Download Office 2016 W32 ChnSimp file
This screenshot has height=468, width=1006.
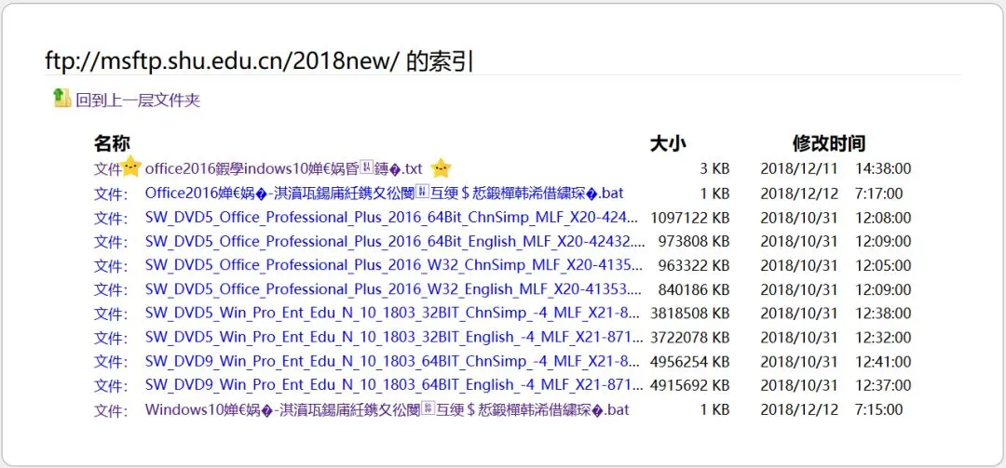pos(393,265)
